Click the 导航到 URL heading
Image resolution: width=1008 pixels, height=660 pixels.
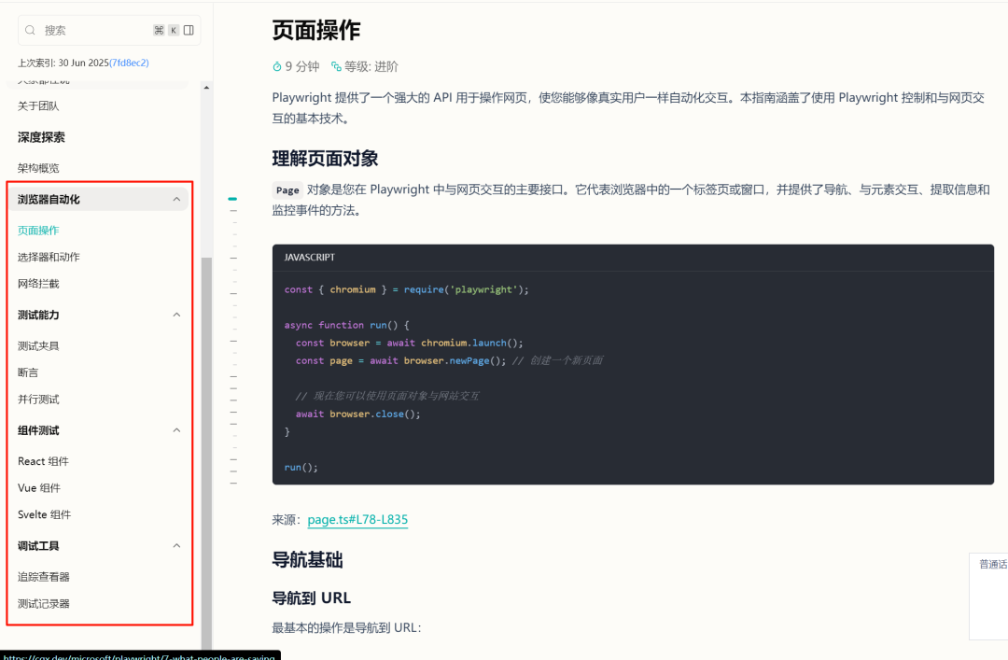[x=311, y=597]
